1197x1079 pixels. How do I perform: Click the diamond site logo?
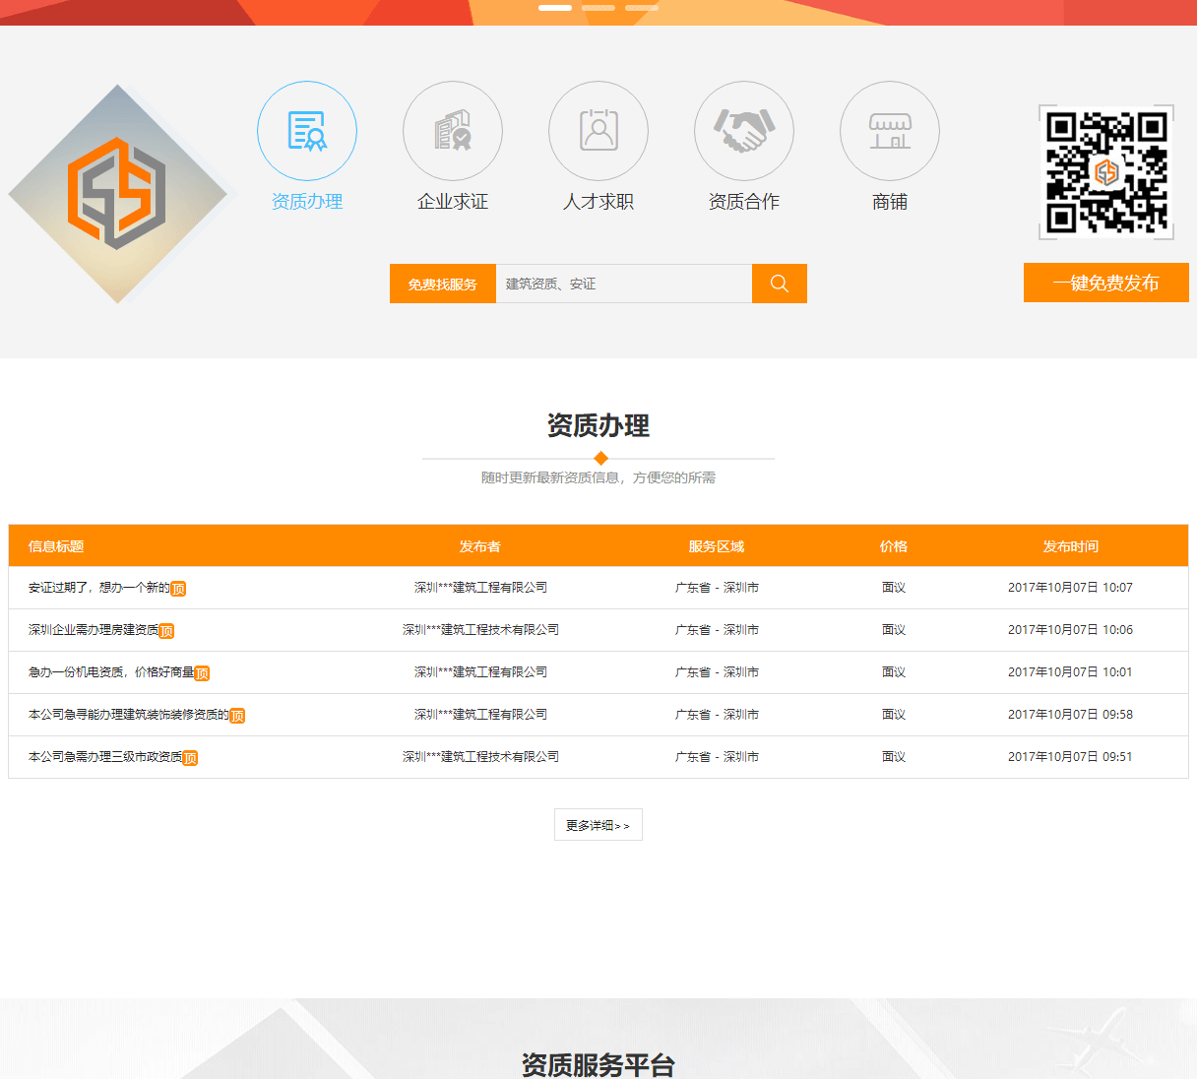(x=117, y=194)
